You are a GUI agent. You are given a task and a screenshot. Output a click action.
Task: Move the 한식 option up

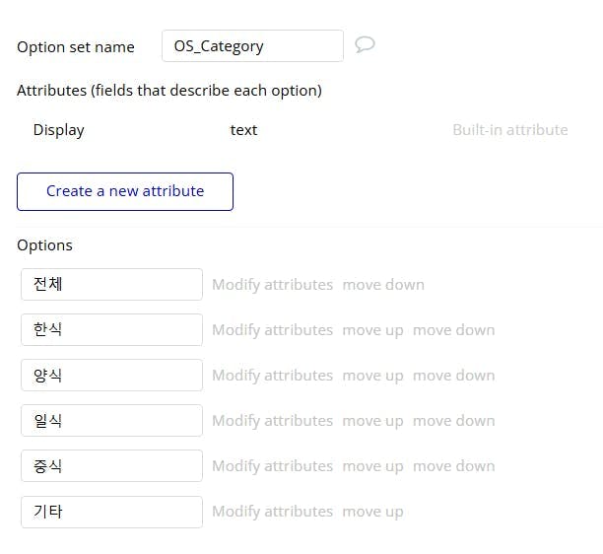coord(372,330)
